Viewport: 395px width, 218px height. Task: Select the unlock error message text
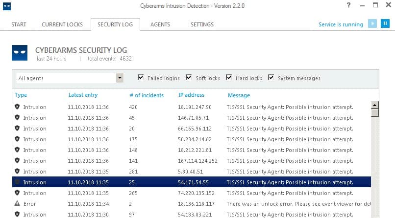(299, 204)
